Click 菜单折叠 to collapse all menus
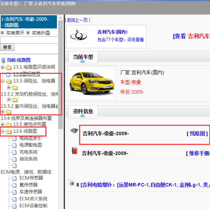210x209 pixels. point(41,33)
